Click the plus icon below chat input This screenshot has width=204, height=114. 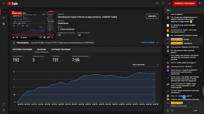point(172,111)
